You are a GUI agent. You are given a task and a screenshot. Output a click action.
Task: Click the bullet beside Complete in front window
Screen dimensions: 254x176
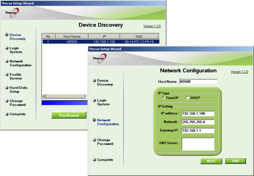click(94, 159)
